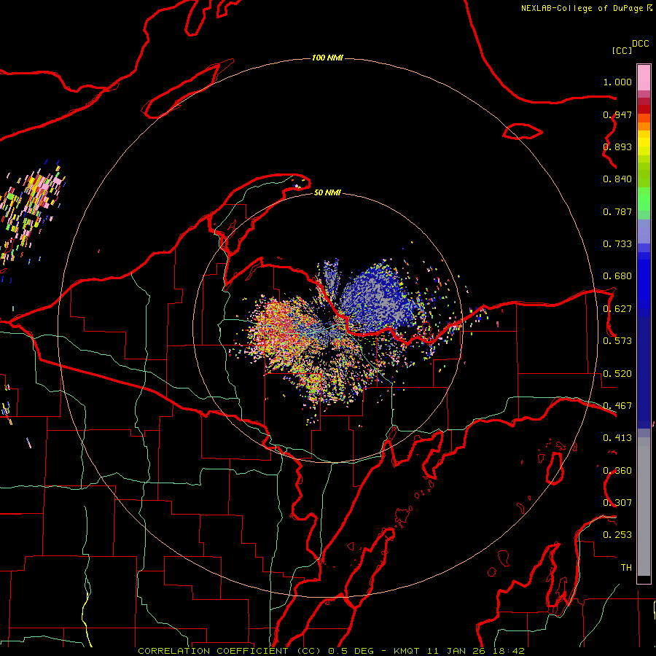Viewport: 656px width, 656px height.
Task: Click the 50 NMI range ring label
Action: tap(327, 192)
